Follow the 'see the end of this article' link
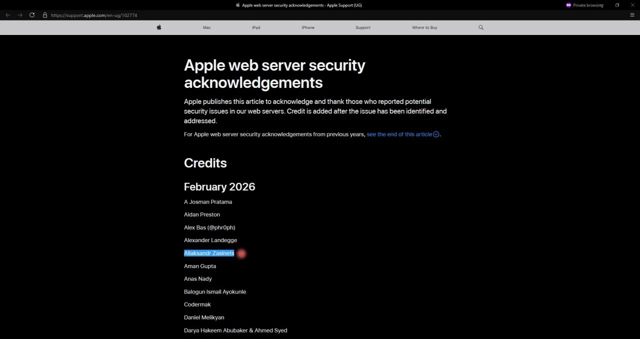 pyautogui.click(x=403, y=134)
